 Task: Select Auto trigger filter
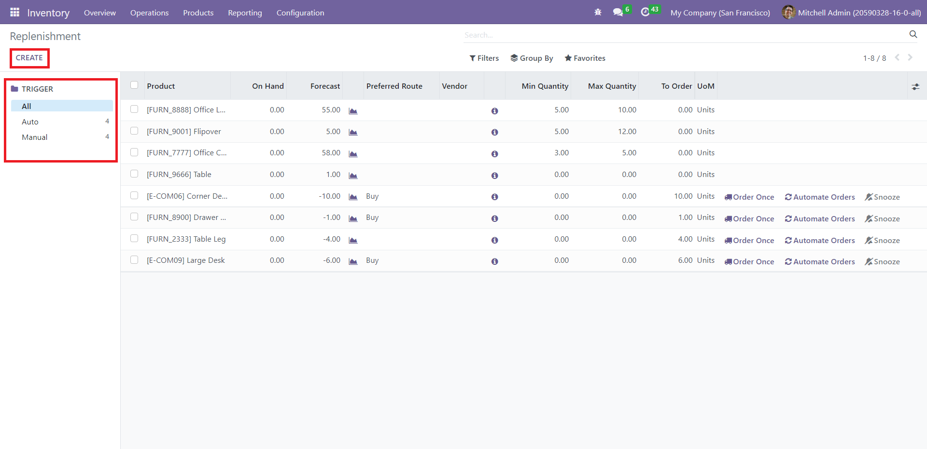62,122
